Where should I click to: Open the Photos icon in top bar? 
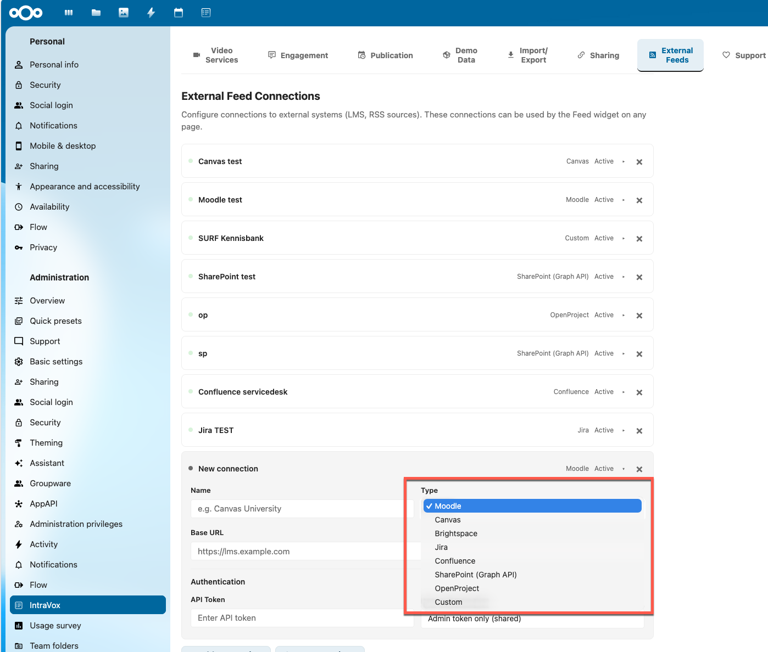[x=124, y=13]
